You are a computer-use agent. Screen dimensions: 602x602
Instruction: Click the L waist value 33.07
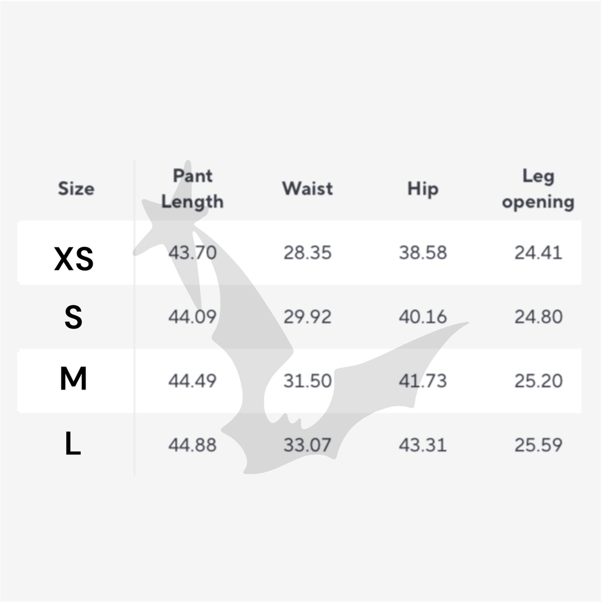coord(307,445)
